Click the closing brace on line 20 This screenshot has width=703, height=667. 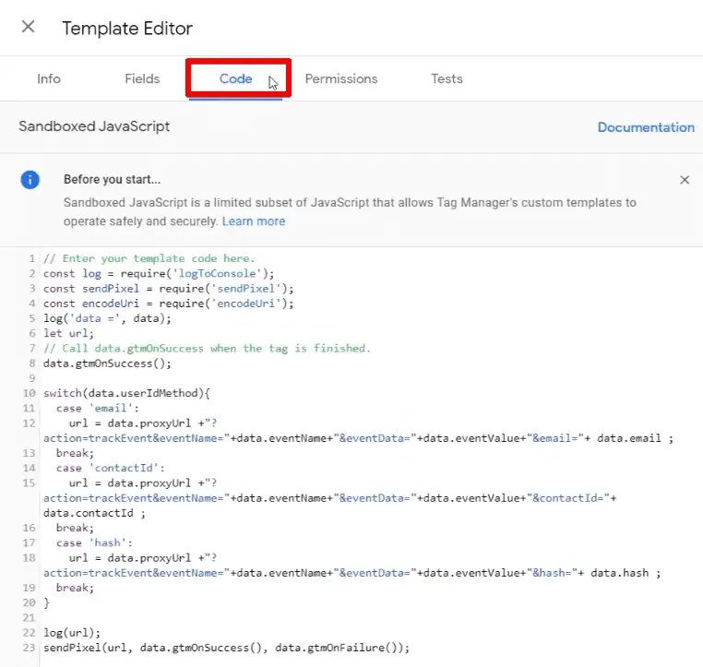point(46,603)
